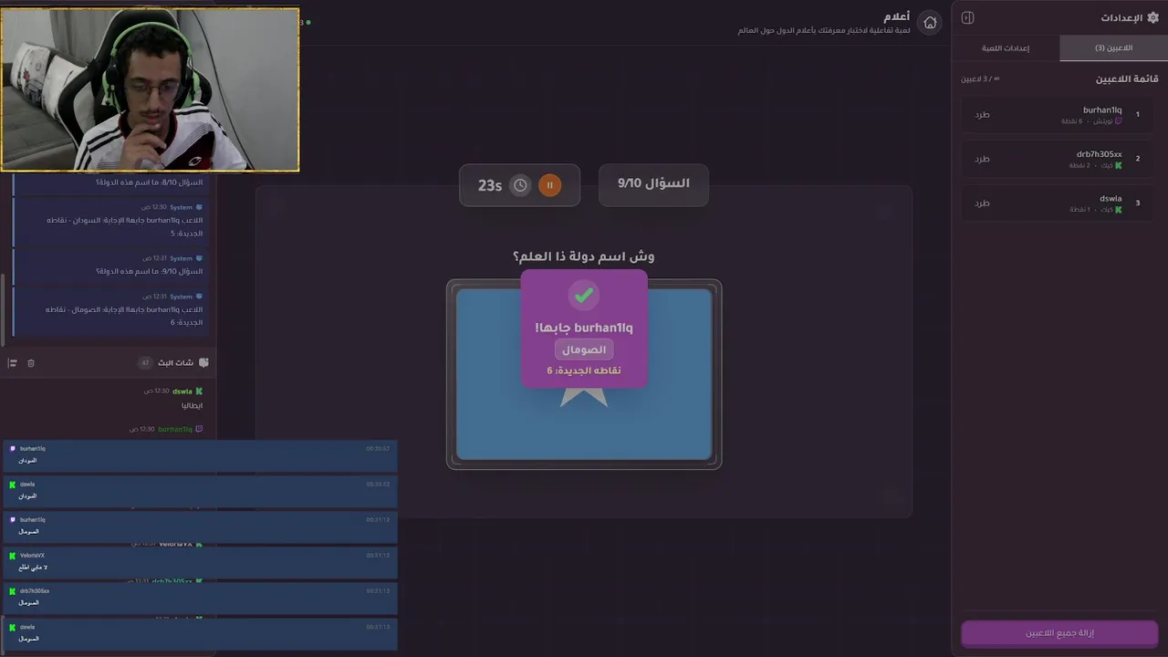
Task: Click the green checkmark in the answer popup
Action: (584, 295)
